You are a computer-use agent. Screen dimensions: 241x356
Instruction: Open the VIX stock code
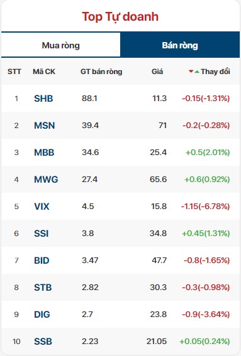point(42,207)
